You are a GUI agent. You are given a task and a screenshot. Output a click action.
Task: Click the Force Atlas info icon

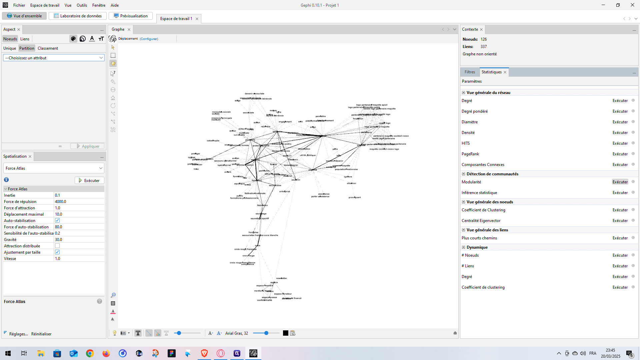click(6, 180)
